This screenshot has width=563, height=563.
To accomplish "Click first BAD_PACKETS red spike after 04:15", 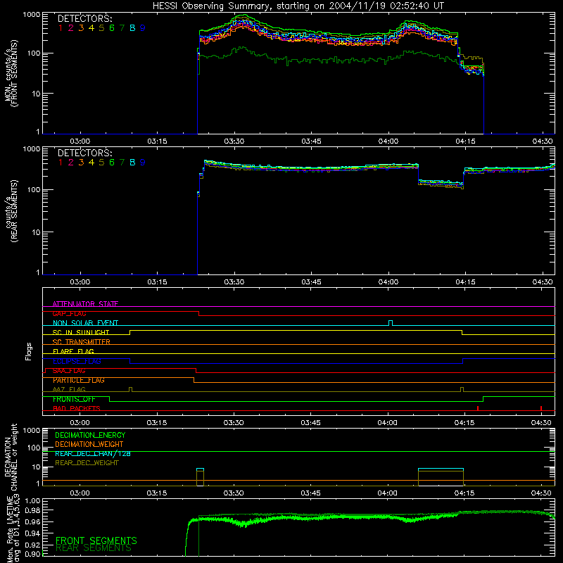I will click(478, 408).
